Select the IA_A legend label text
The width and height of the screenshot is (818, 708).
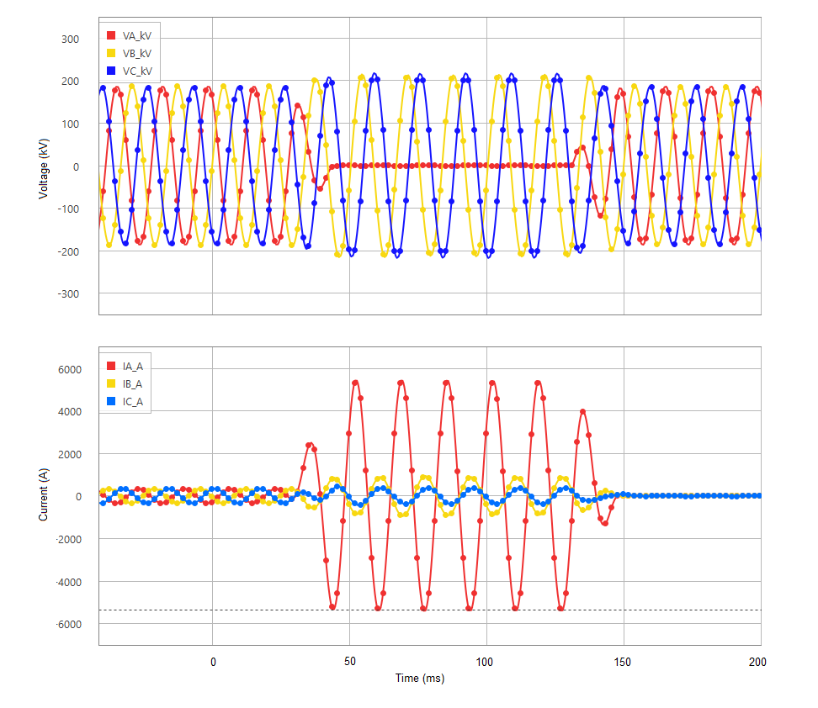point(132,365)
